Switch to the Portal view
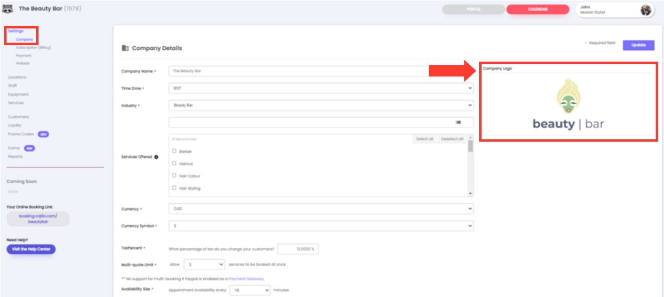The width and height of the screenshot is (664, 297). (x=474, y=9)
